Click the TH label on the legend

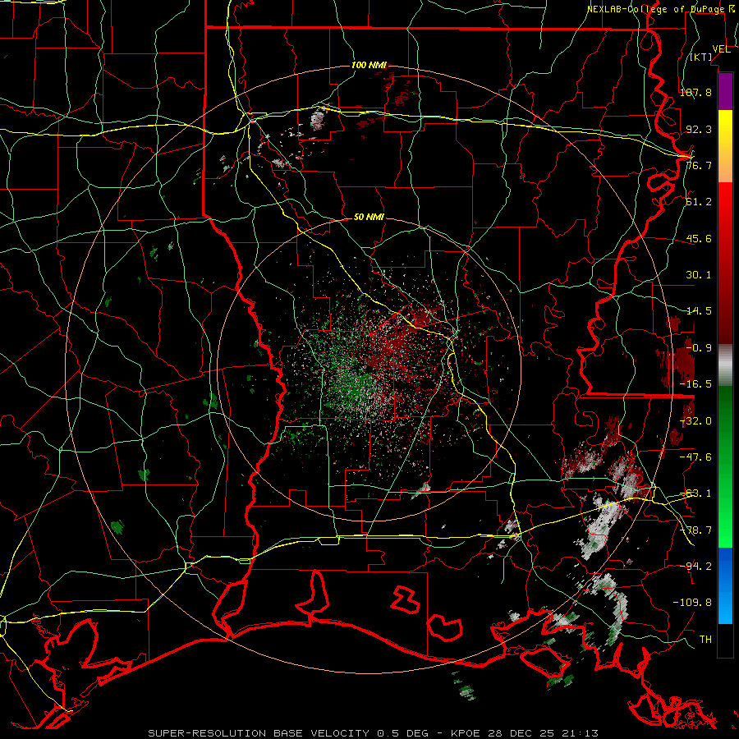[x=705, y=640]
